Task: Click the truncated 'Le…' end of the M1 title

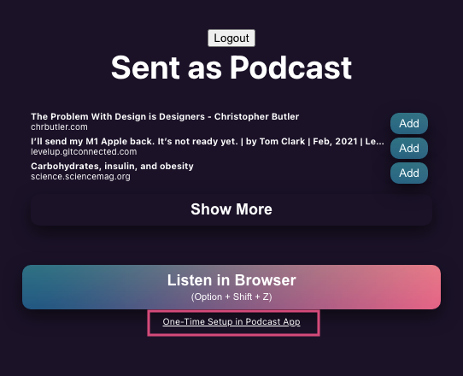Action: 375,142
